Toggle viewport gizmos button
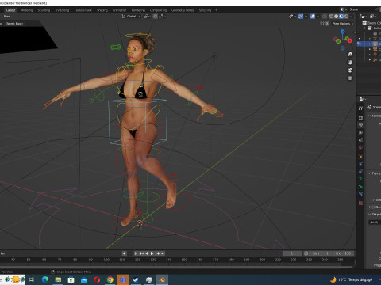This screenshot has height=285, width=381. [301, 17]
